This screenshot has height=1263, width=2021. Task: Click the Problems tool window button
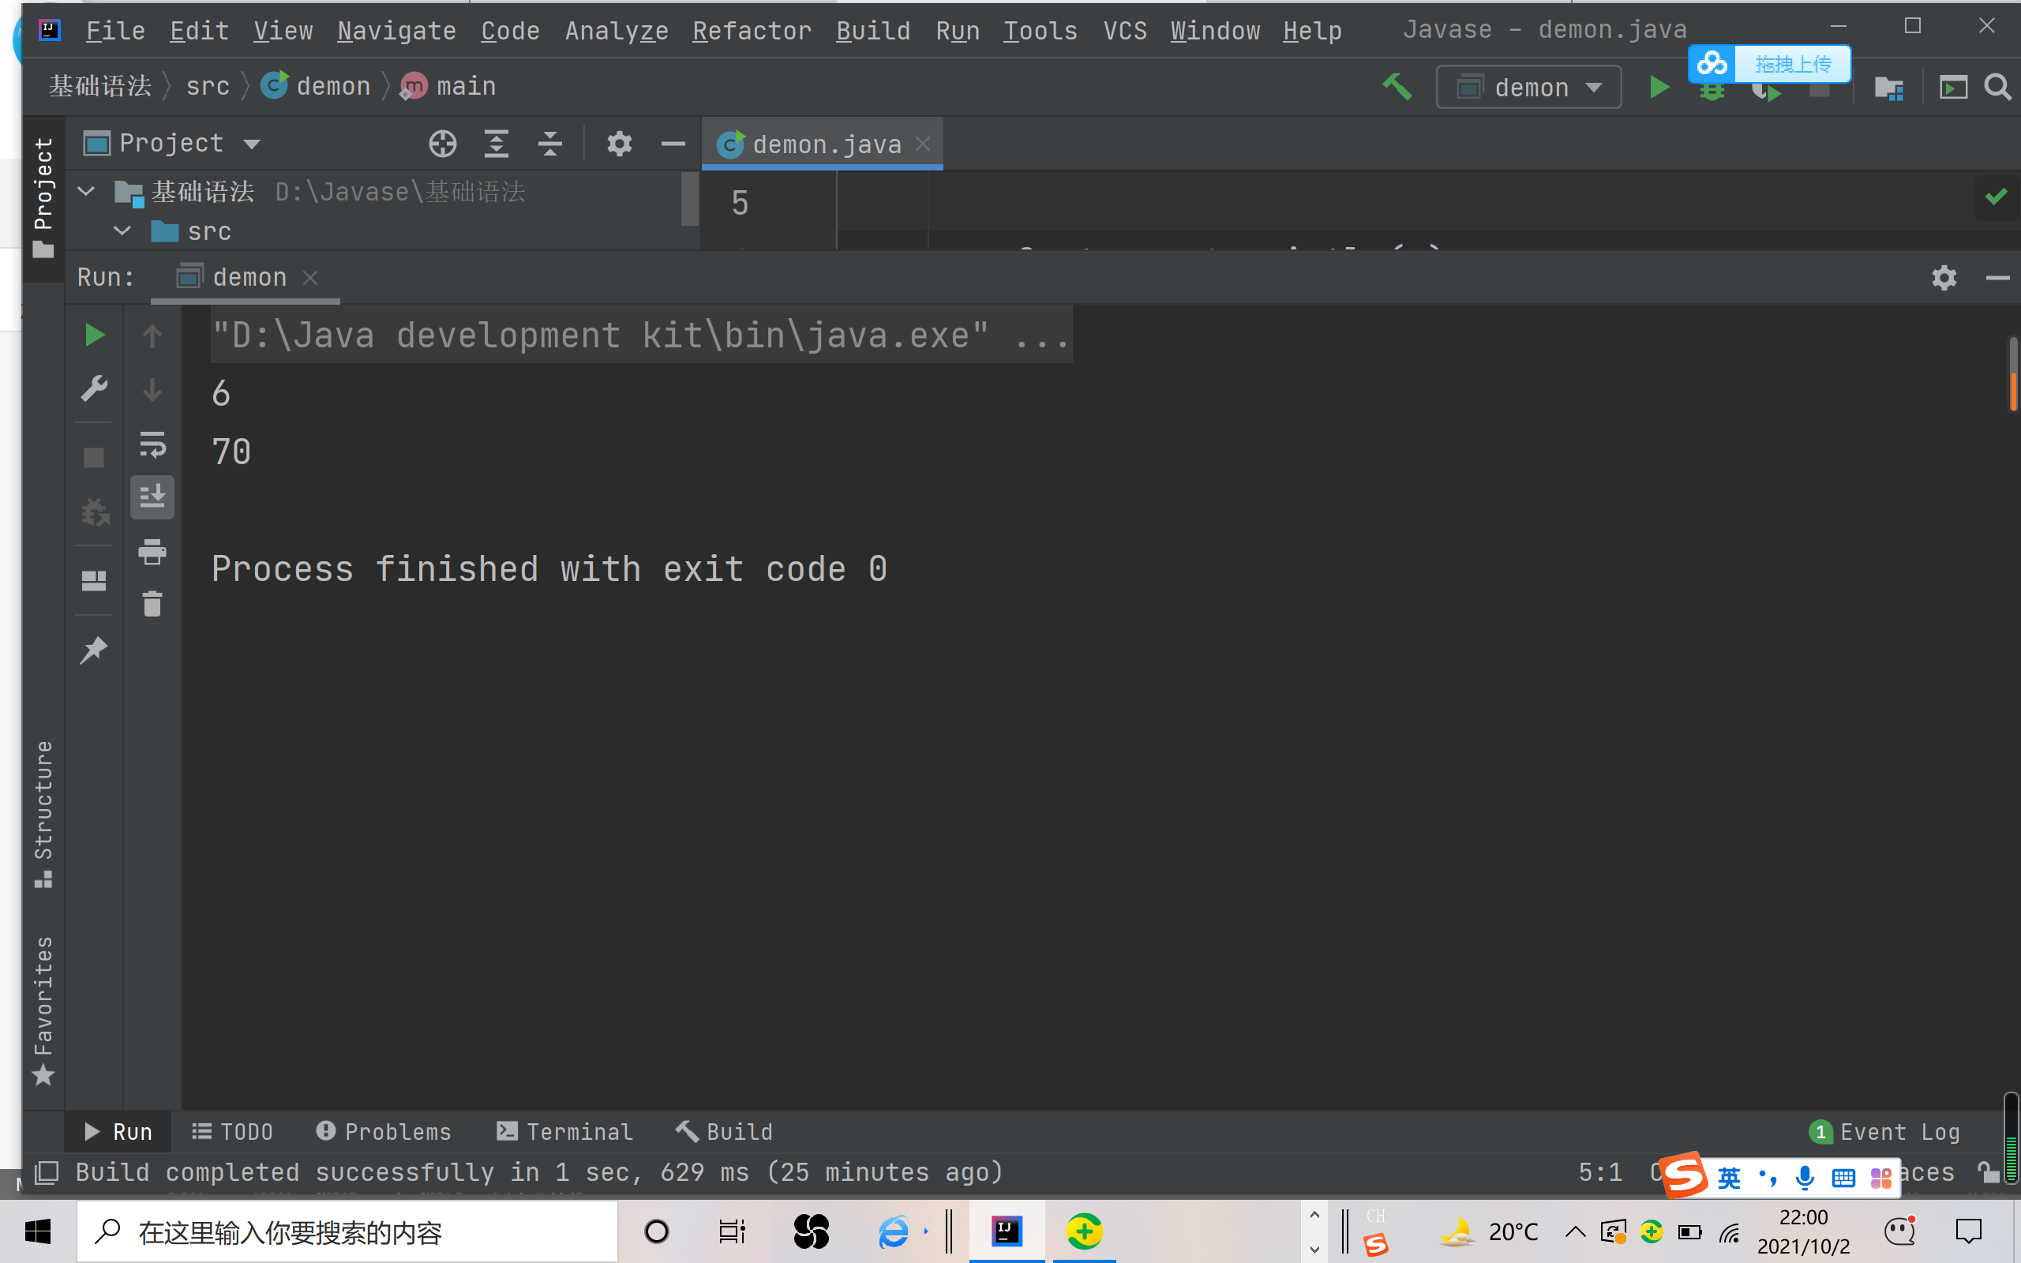pyautogui.click(x=384, y=1132)
